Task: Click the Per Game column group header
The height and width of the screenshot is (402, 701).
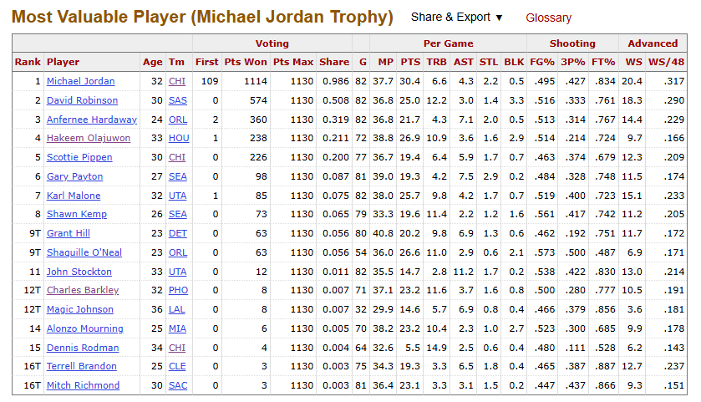Action: tap(448, 43)
